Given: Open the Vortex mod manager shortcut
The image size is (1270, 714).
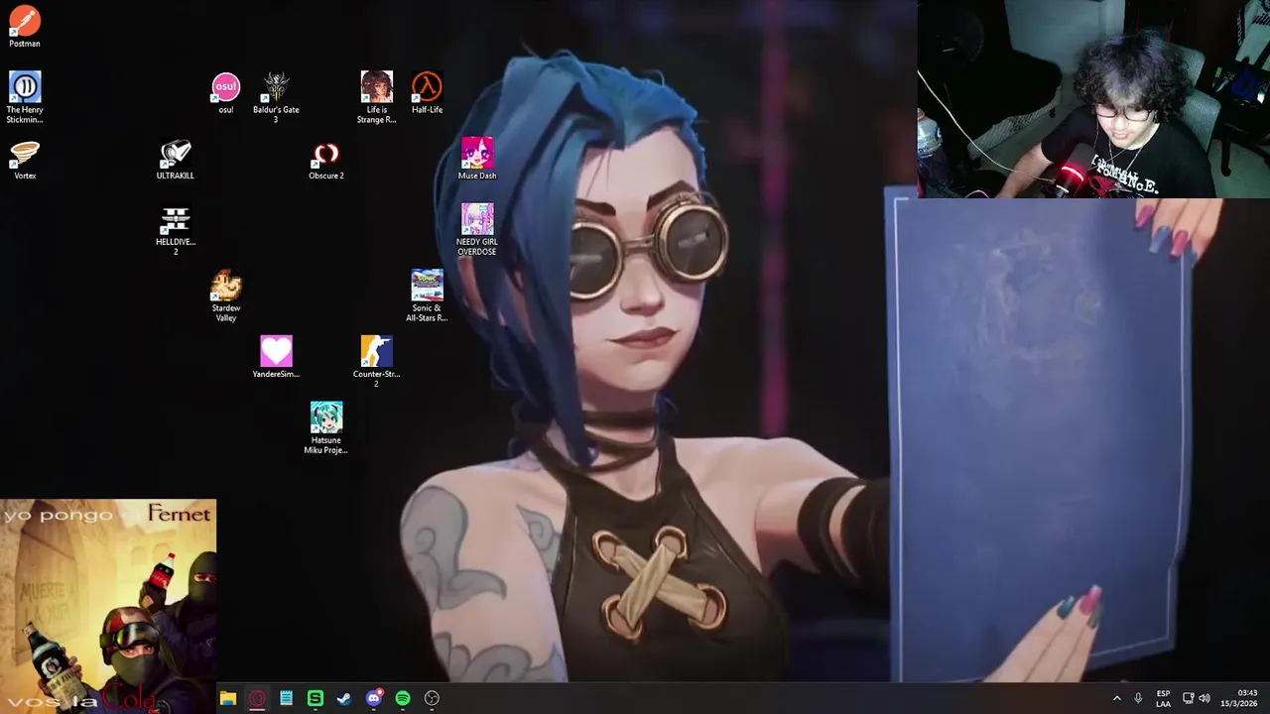Looking at the screenshot, I should tap(25, 160).
